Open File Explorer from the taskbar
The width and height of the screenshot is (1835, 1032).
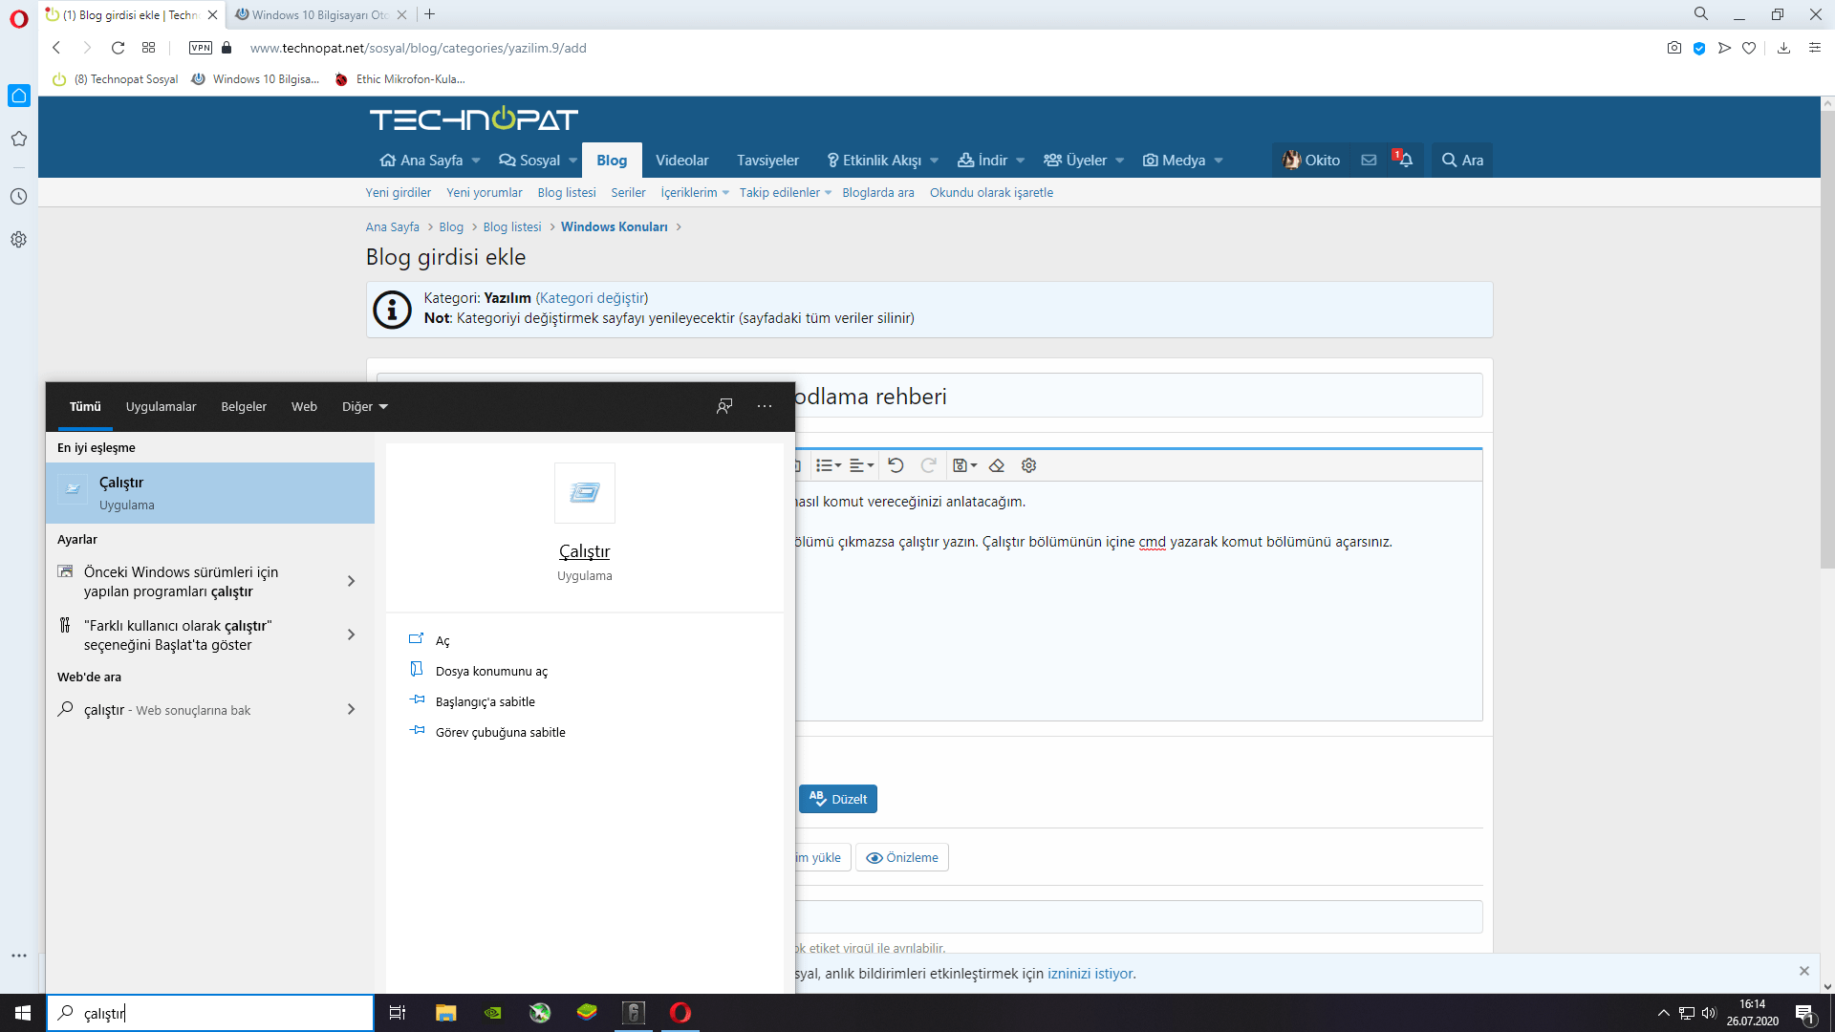[445, 1013]
